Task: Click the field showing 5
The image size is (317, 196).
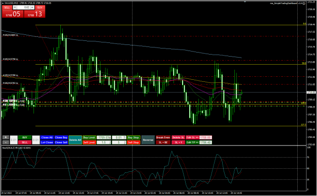Action: [x=119, y=142]
